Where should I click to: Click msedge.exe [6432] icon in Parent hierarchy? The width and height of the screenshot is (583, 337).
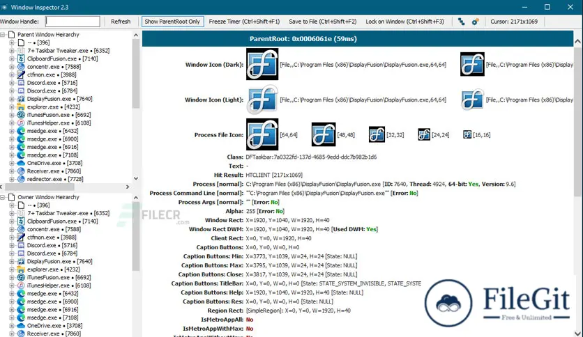click(x=21, y=131)
